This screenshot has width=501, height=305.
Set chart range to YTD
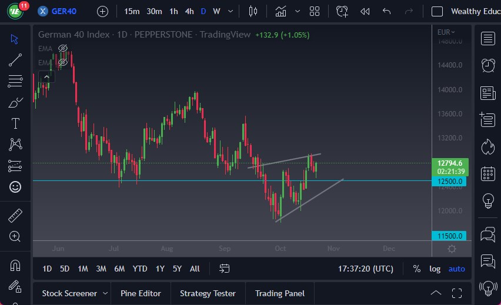[x=139, y=269]
